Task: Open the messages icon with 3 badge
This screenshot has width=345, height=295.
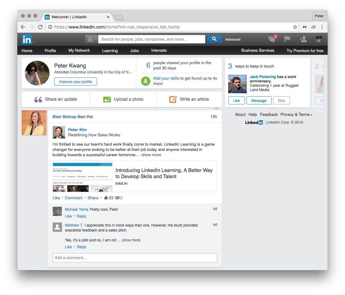Action: point(272,39)
